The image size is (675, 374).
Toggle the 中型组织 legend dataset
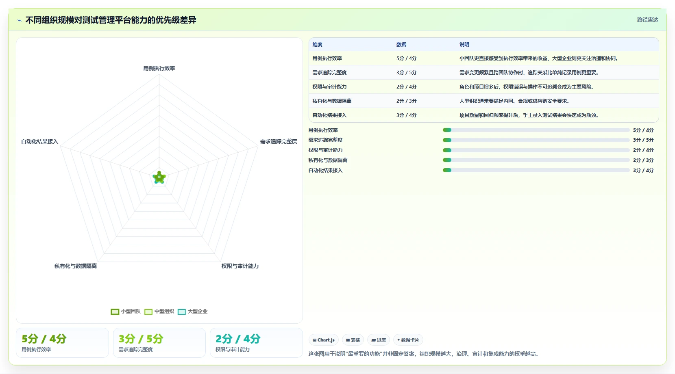tap(159, 311)
